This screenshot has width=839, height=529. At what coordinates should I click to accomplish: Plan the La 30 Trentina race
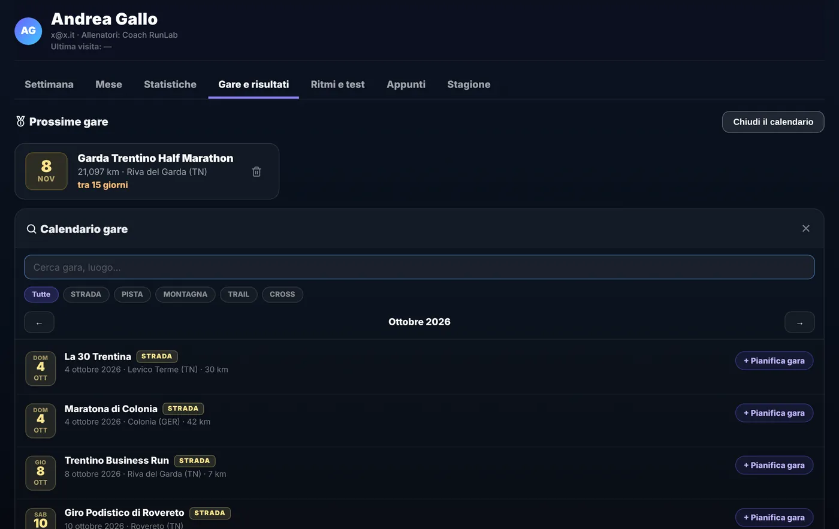click(x=774, y=361)
